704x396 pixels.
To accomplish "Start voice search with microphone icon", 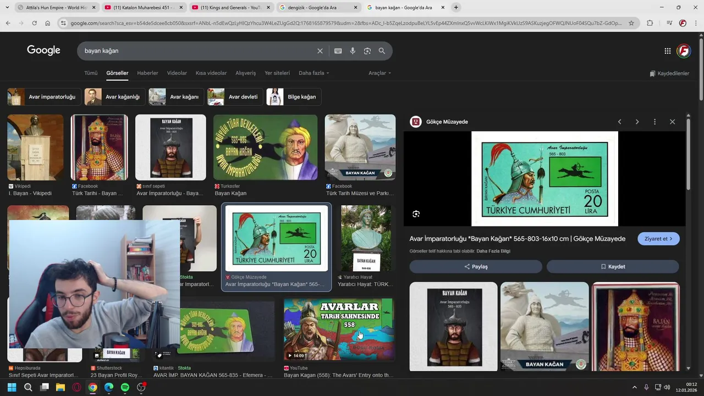I will click(353, 51).
